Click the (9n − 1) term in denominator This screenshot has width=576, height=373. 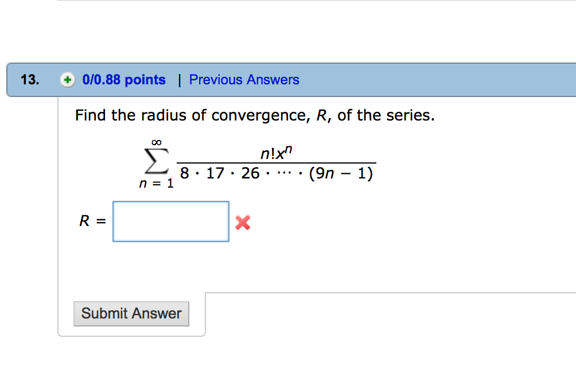pos(341,173)
